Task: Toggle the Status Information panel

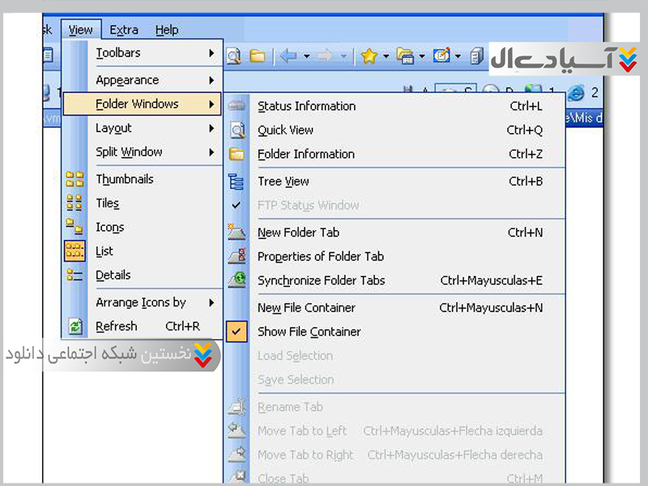Action: [x=306, y=106]
